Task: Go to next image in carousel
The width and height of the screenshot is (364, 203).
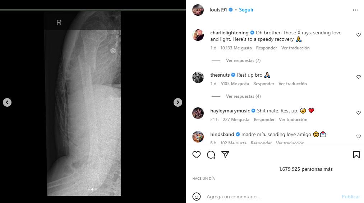Action: [178, 102]
